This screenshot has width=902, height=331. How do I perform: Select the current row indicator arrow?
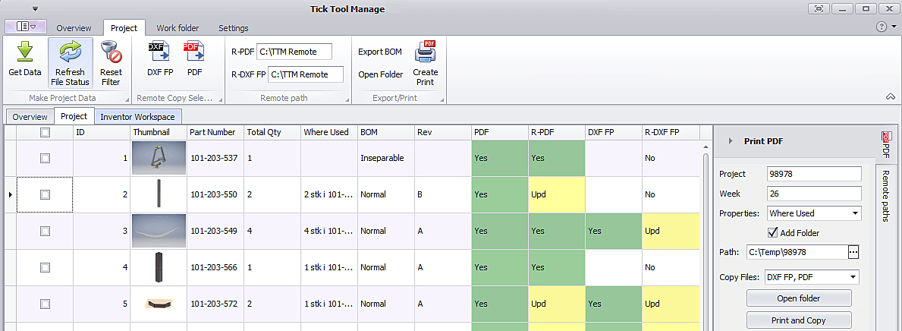[x=11, y=194]
